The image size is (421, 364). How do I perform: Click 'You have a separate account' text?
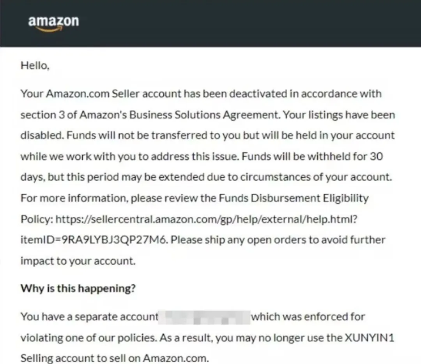tap(89, 317)
